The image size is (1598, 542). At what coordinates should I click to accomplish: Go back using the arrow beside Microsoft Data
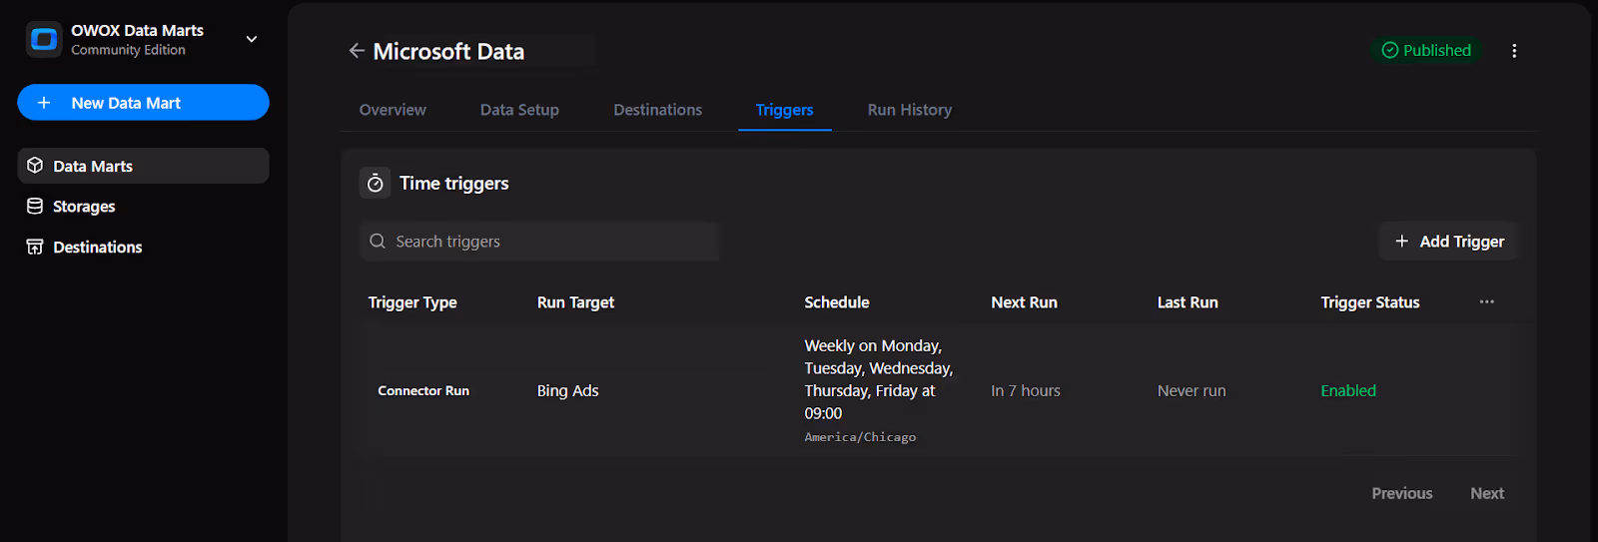(357, 50)
